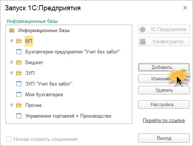
Task: Expand the Прочие group
Action: pyautogui.click(x=11, y=105)
